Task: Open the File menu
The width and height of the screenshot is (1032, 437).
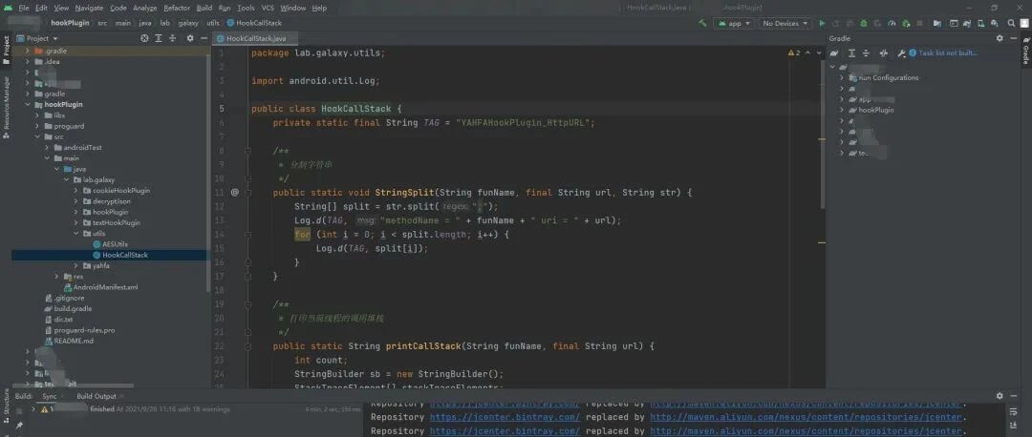Action: pyautogui.click(x=24, y=8)
